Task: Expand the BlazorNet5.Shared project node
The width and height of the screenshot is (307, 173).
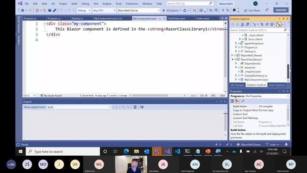Action: coord(232,55)
